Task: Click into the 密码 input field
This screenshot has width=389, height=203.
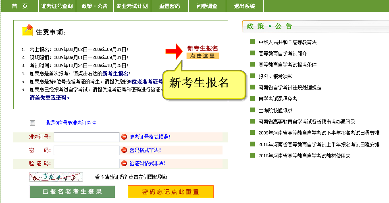Action: point(86,150)
